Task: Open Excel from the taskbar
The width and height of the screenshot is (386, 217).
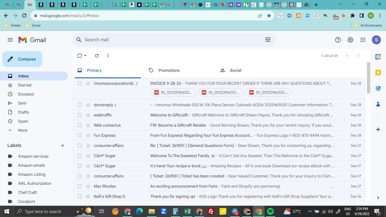Action: [187, 211]
